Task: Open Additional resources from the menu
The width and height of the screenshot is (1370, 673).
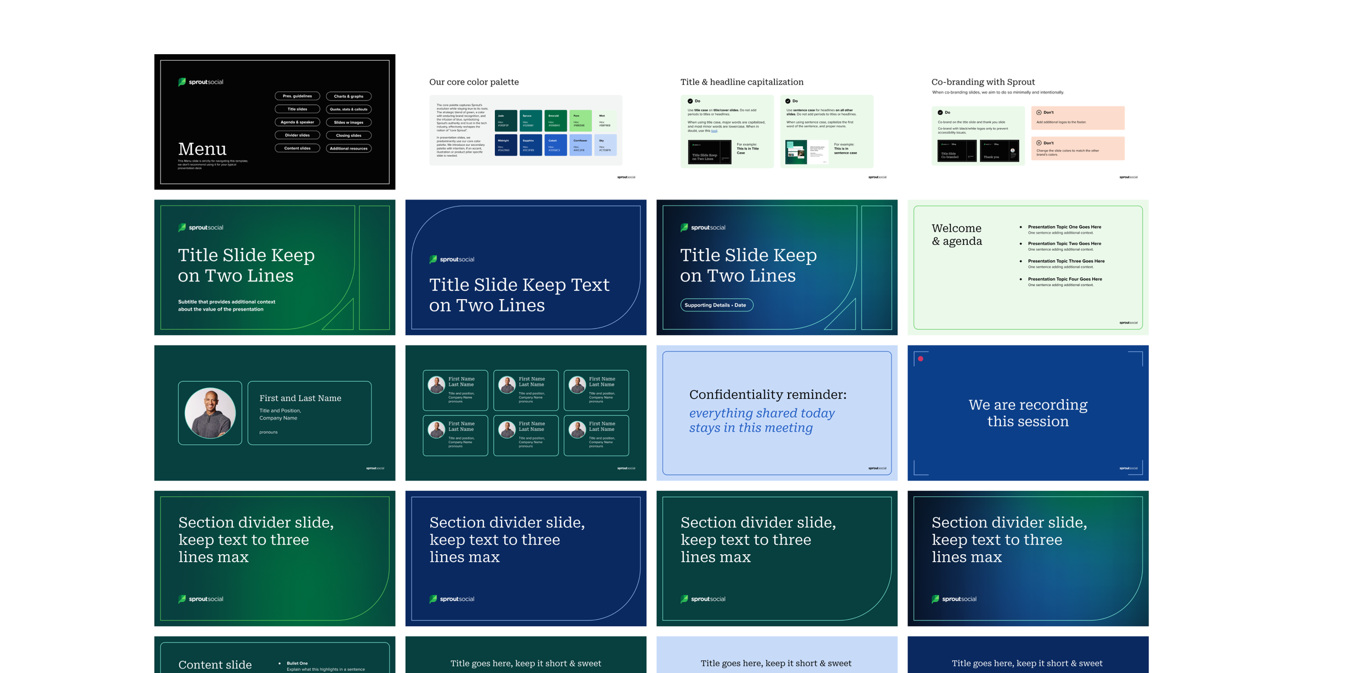Action: point(349,148)
